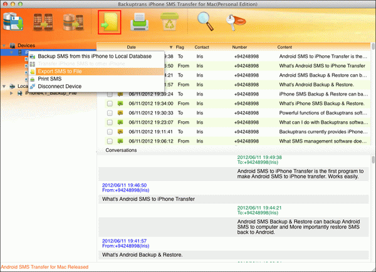Screen dimensions: 376x272
Task: Click the Export SMS to File toolbar icon
Action: 109,22
